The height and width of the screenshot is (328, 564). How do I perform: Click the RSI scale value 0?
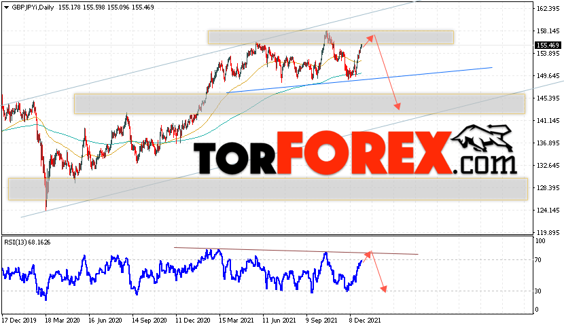click(537, 309)
